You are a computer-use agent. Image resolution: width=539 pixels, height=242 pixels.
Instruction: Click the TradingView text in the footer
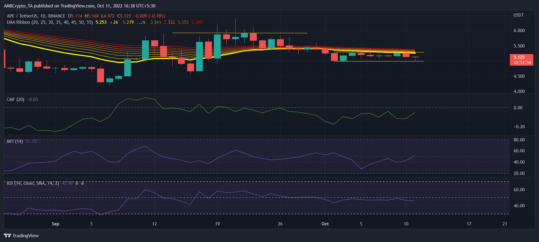pos(26,235)
